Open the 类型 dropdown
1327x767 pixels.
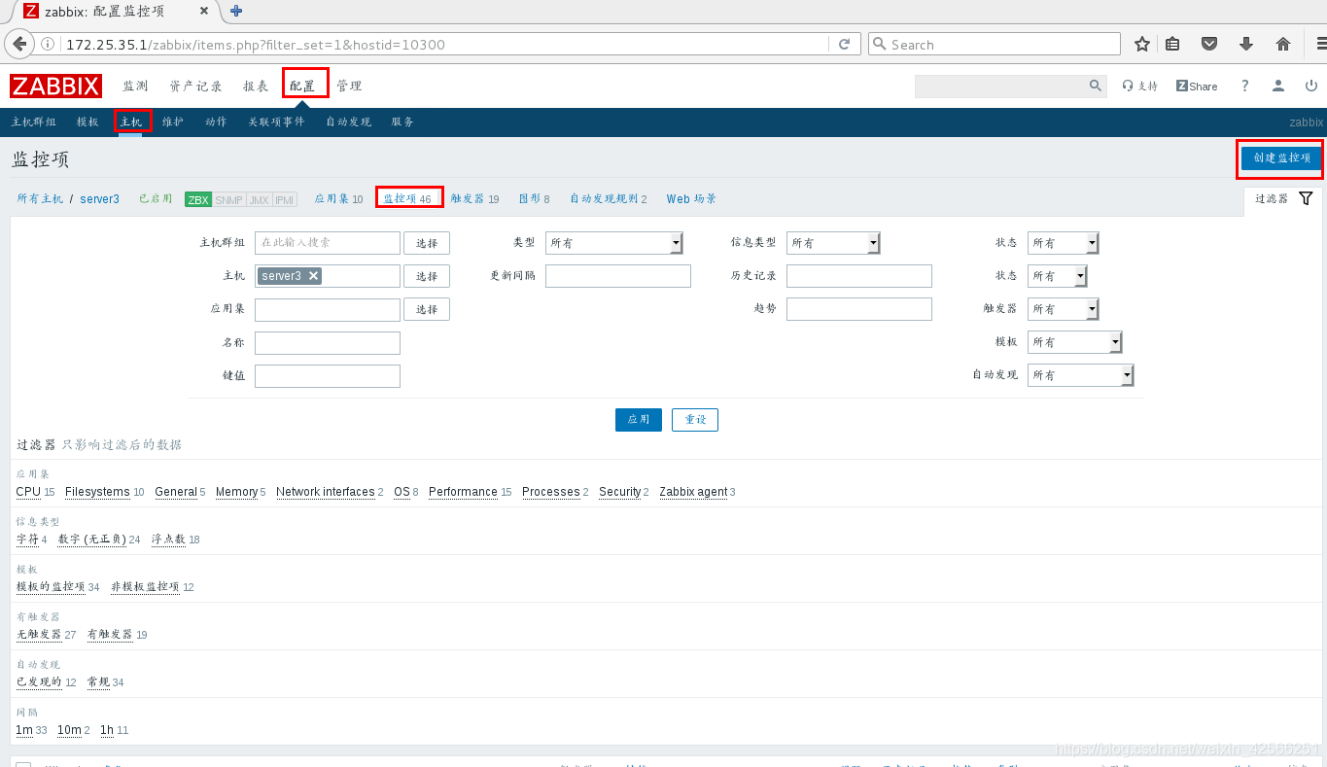(x=614, y=243)
